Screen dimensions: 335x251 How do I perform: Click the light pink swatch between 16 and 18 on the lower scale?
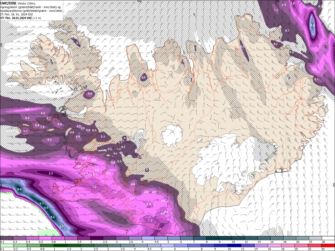point(275,246)
